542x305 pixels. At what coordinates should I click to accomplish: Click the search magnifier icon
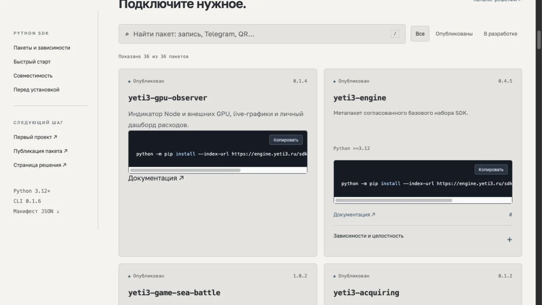coord(127,34)
